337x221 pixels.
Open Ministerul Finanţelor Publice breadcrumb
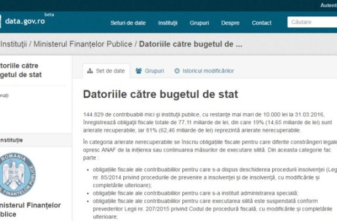click(x=83, y=44)
